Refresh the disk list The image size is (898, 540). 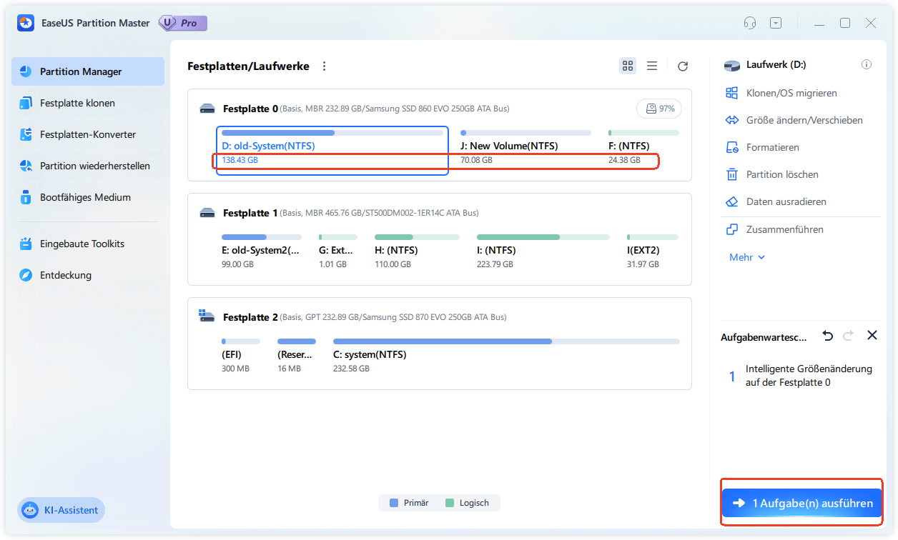click(683, 66)
